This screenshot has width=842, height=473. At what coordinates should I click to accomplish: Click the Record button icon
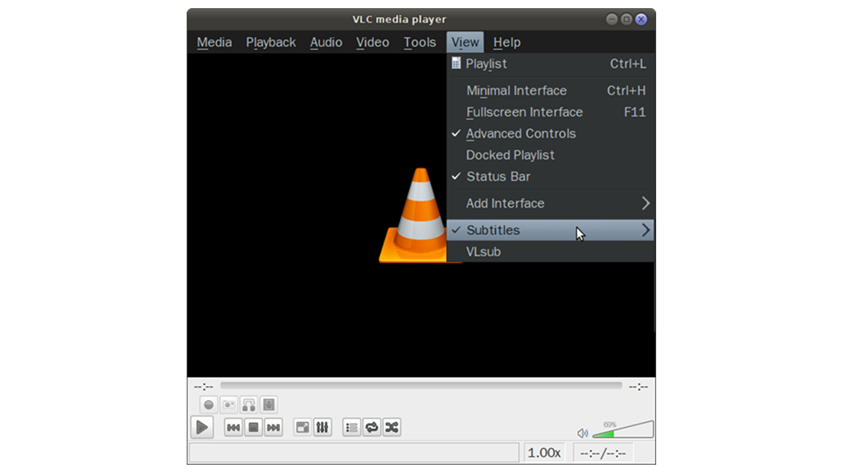coord(209,404)
